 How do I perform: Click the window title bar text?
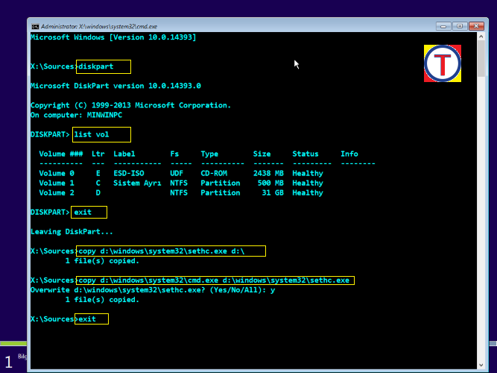coord(99,26)
